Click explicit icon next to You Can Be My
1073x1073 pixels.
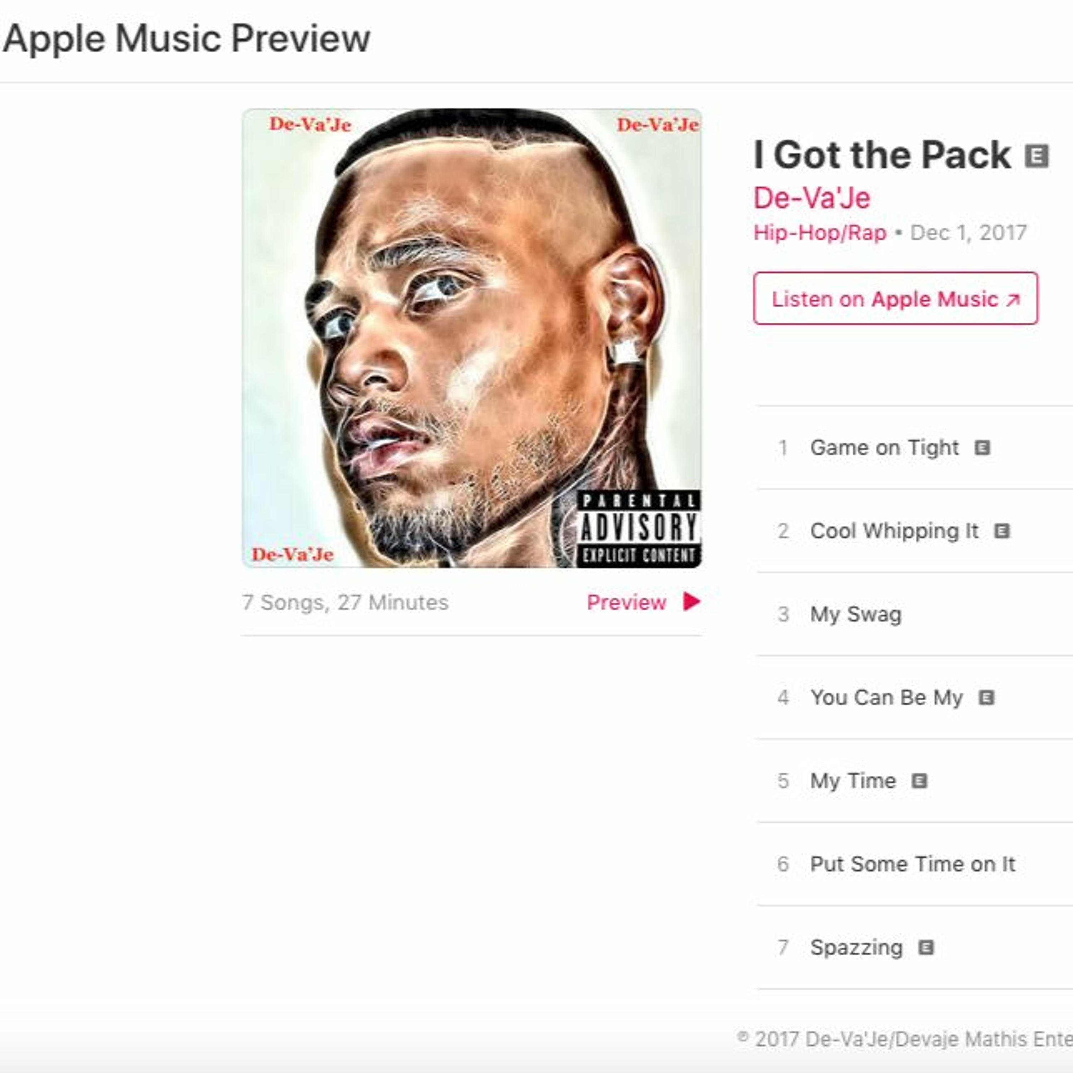(986, 697)
